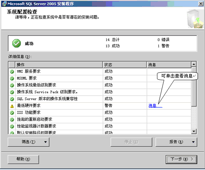205x170 pixels.
Task: Click the SQL Server setup title bar icon
Action: click(x=4, y=4)
